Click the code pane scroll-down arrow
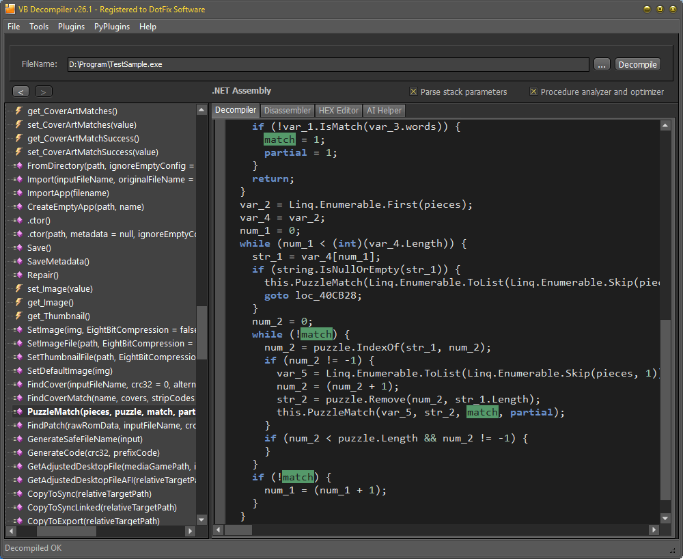This screenshot has height=559, width=683. pyautogui.click(x=665, y=519)
